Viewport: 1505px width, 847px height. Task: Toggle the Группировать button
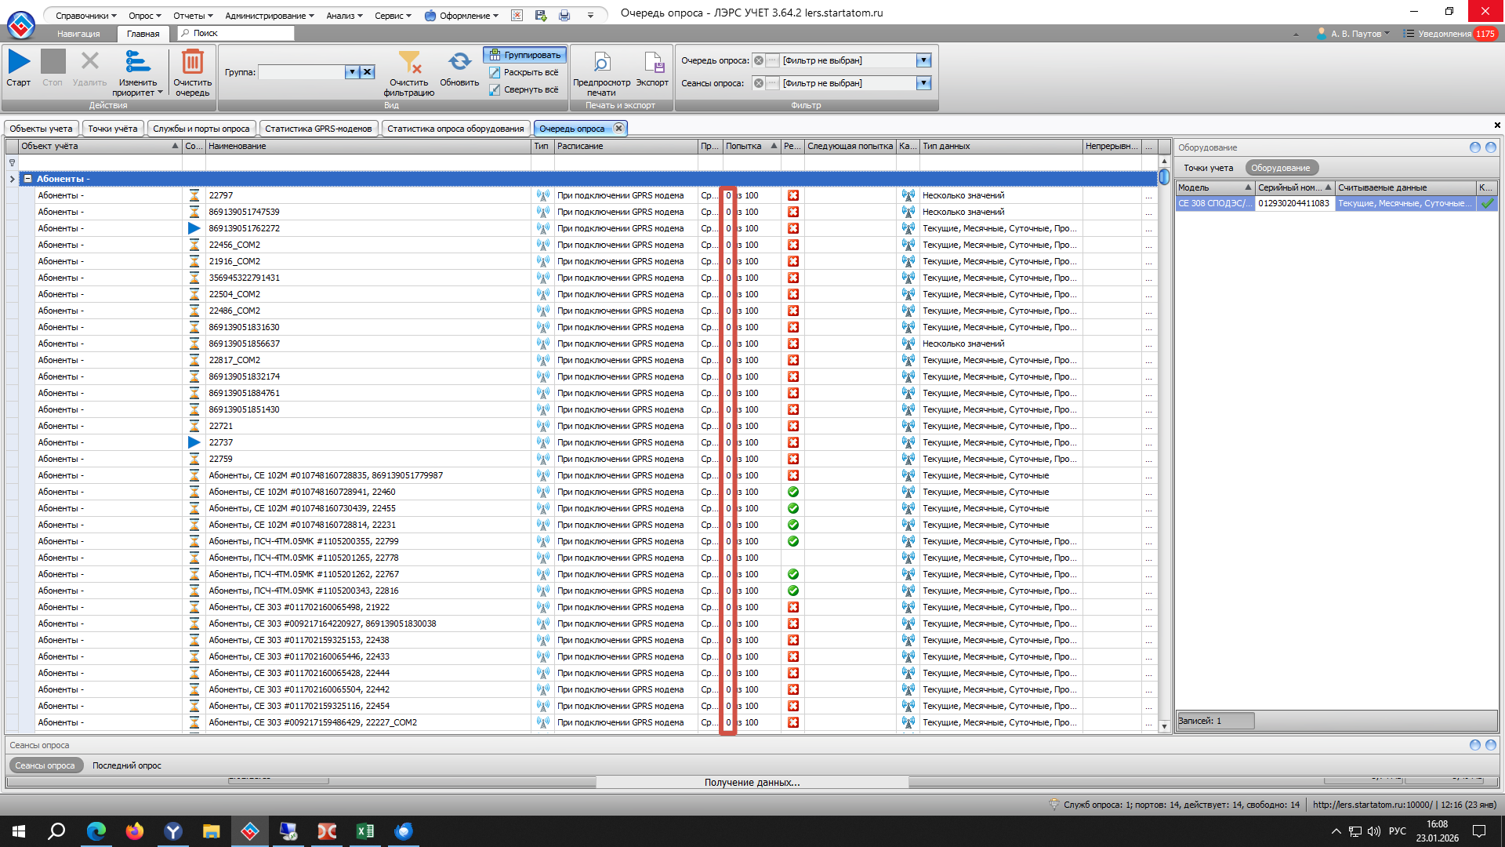pyautogui.click(x=525, y=55)
